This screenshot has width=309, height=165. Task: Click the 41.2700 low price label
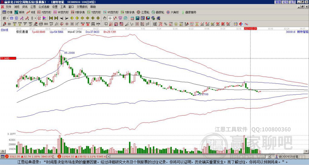click(203, 95)
